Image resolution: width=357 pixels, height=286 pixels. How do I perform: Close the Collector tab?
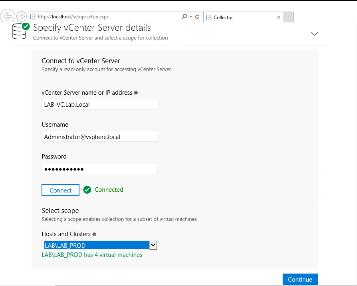coord(279,17)
